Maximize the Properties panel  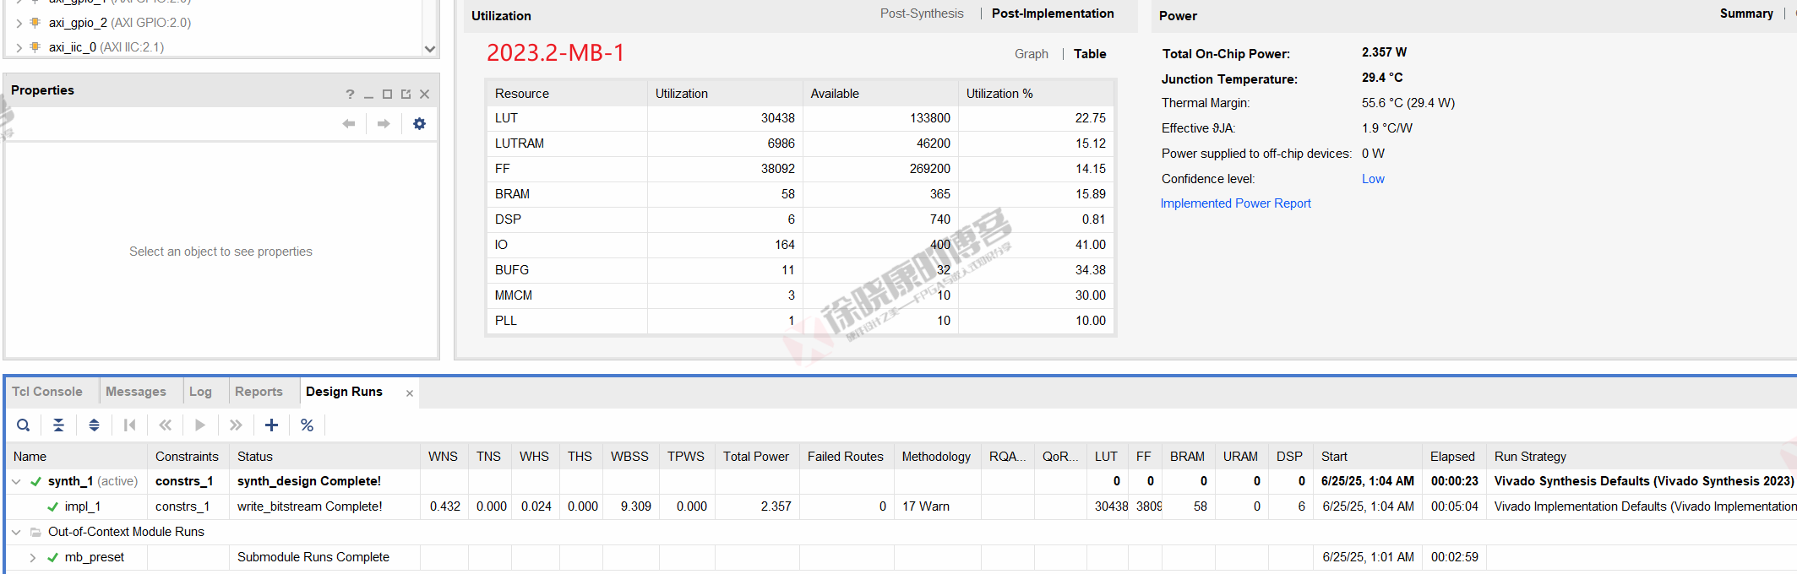click(387, 95)
